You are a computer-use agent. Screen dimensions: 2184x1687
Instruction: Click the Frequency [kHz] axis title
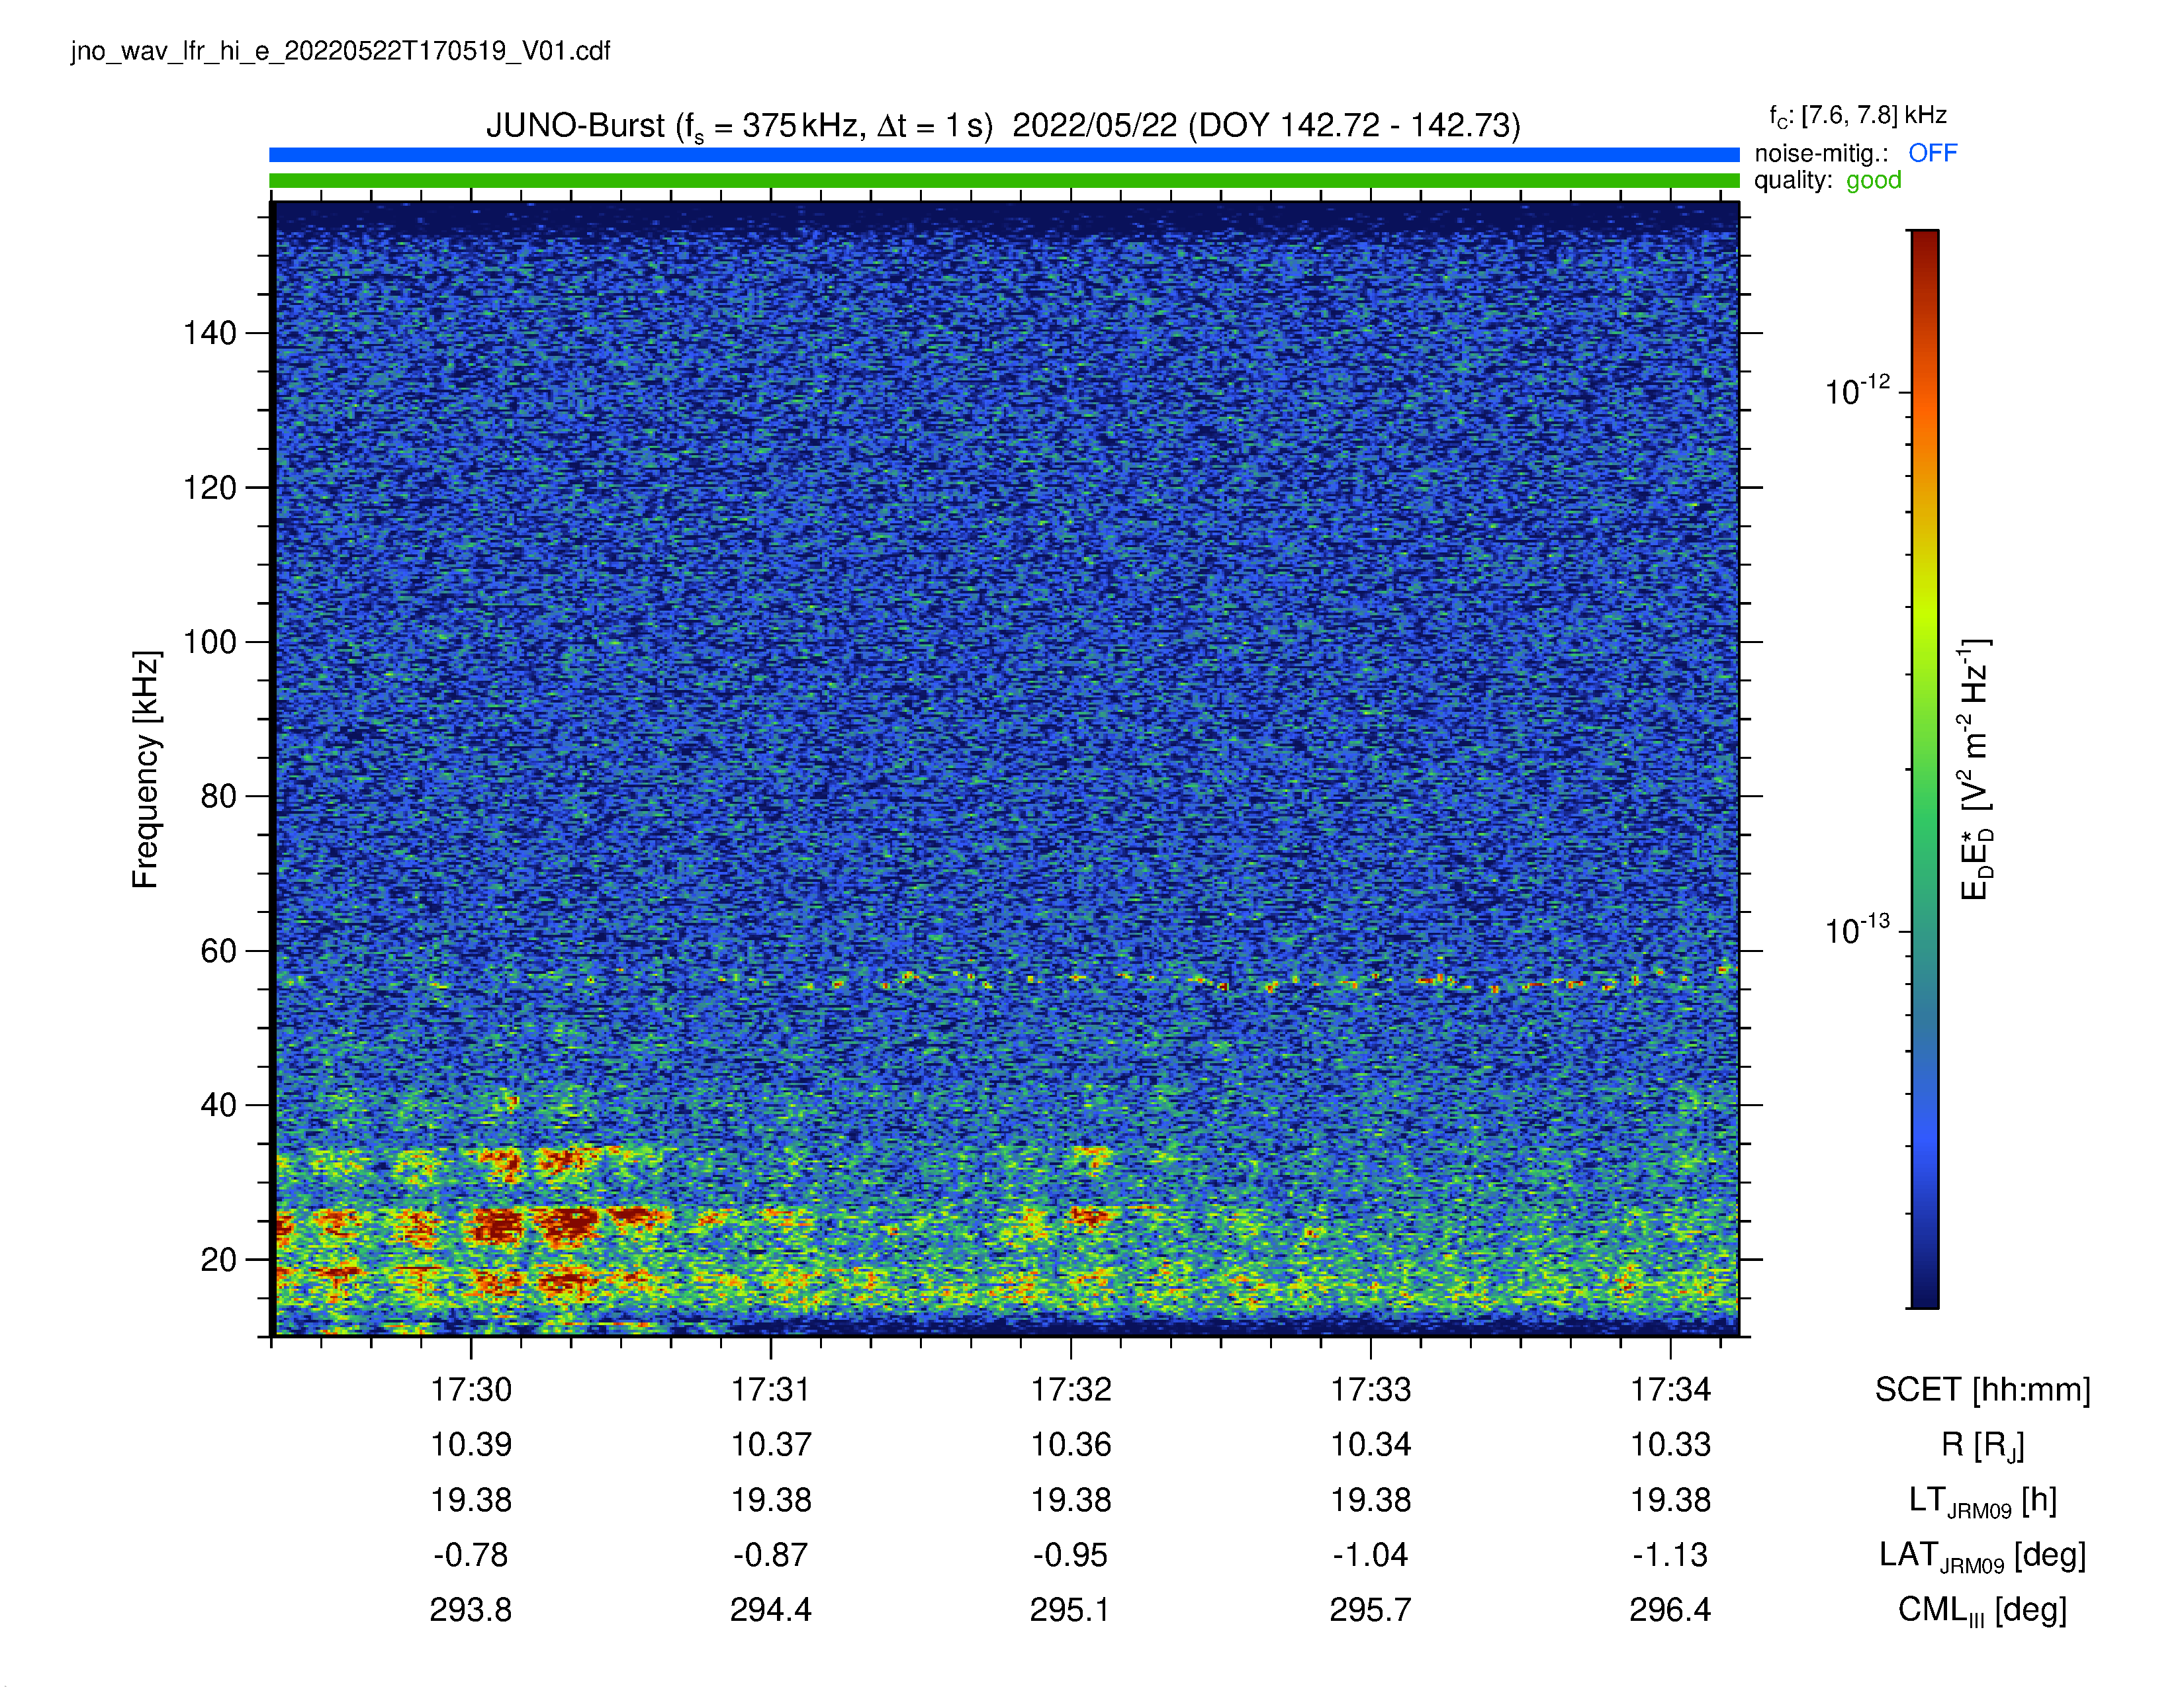[145, 769]
